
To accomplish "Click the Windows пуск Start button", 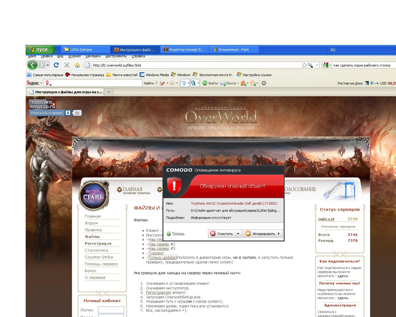I will (x=41, y=50).
